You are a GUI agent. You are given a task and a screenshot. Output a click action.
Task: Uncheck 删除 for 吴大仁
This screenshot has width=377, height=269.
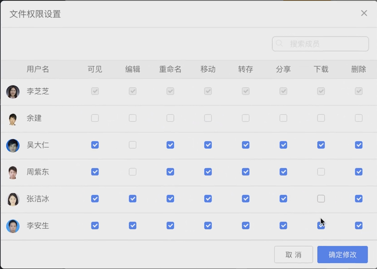(359, 145)
